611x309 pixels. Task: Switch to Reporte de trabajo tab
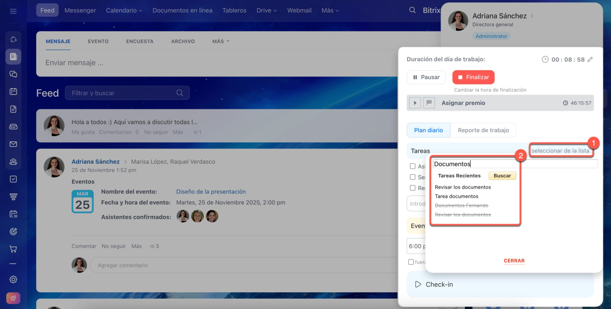click(483, 130)
